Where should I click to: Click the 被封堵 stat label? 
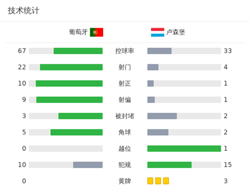click(x=125, y=116)
